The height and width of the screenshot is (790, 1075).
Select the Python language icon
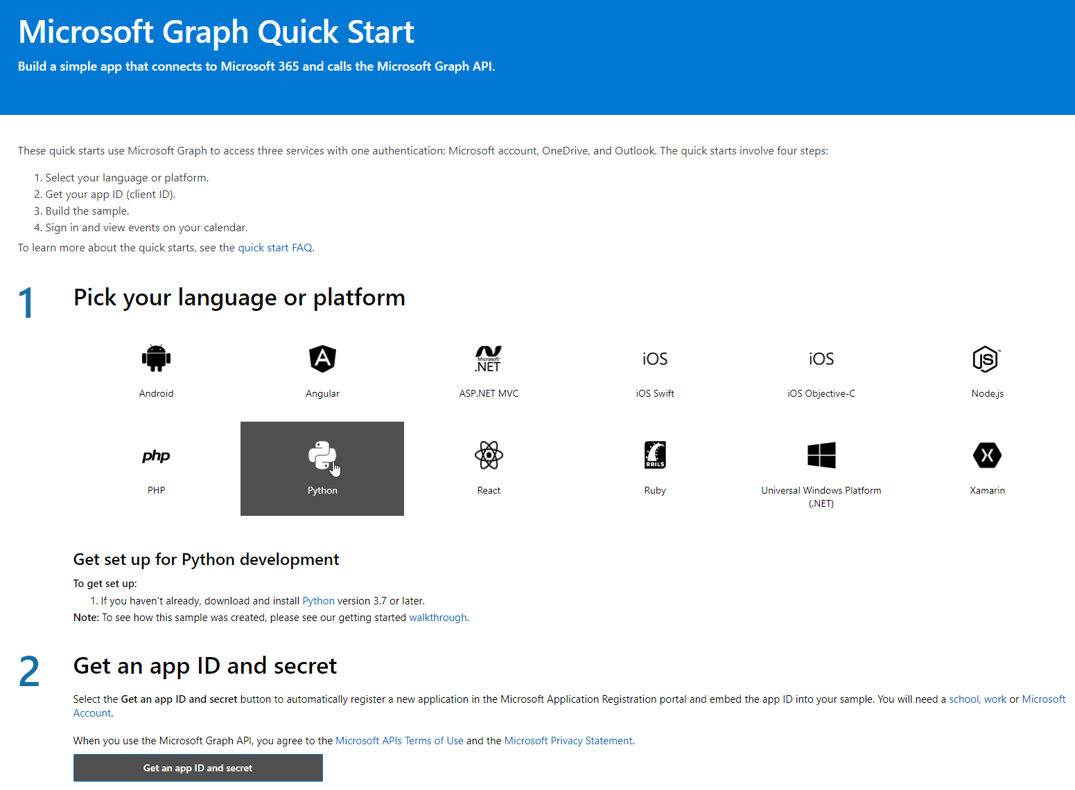point(322,456)
